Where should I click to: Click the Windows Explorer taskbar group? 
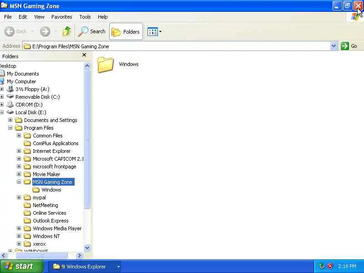[85, 267]
